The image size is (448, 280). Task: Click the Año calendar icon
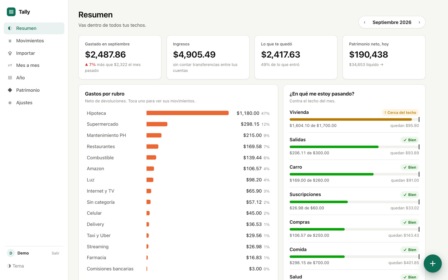pyautogui.click(x=10, y=78)
